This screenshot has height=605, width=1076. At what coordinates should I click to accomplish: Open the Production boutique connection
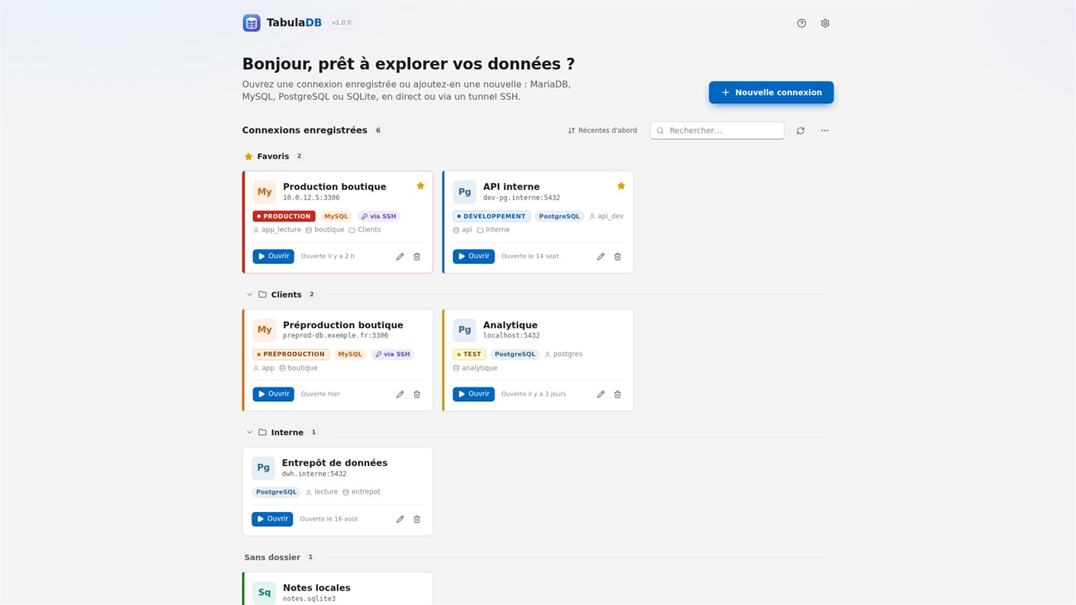click(x=274, y=256)
